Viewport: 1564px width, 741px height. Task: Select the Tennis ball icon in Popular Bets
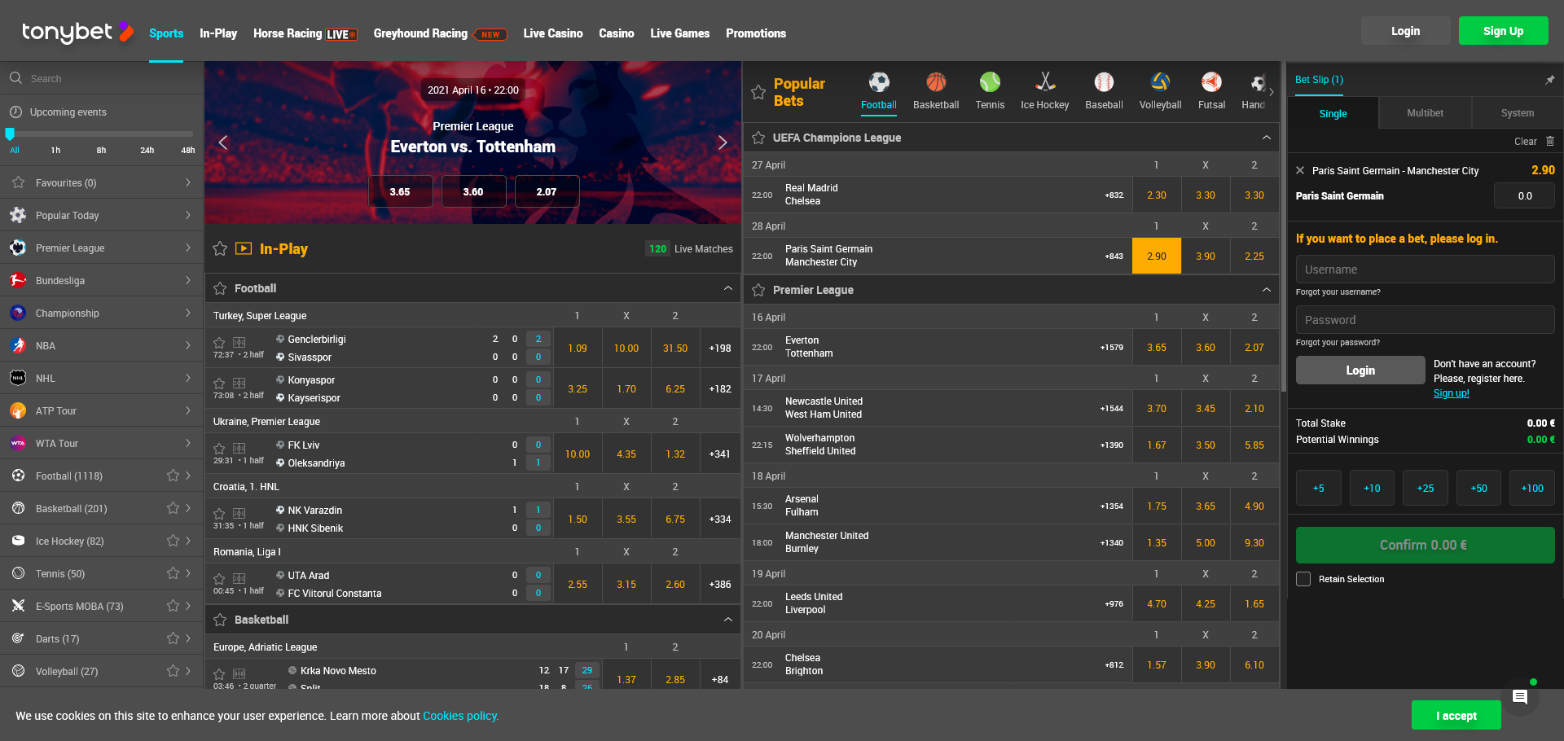pos(990,82)
